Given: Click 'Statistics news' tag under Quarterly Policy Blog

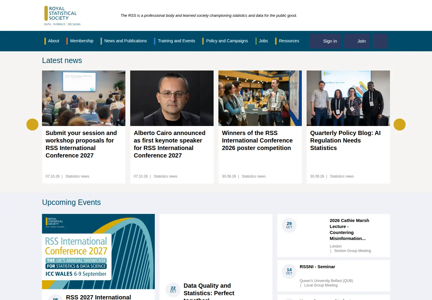Looking at the screenshot, I should pyautogui.click(x=342, y=176).
